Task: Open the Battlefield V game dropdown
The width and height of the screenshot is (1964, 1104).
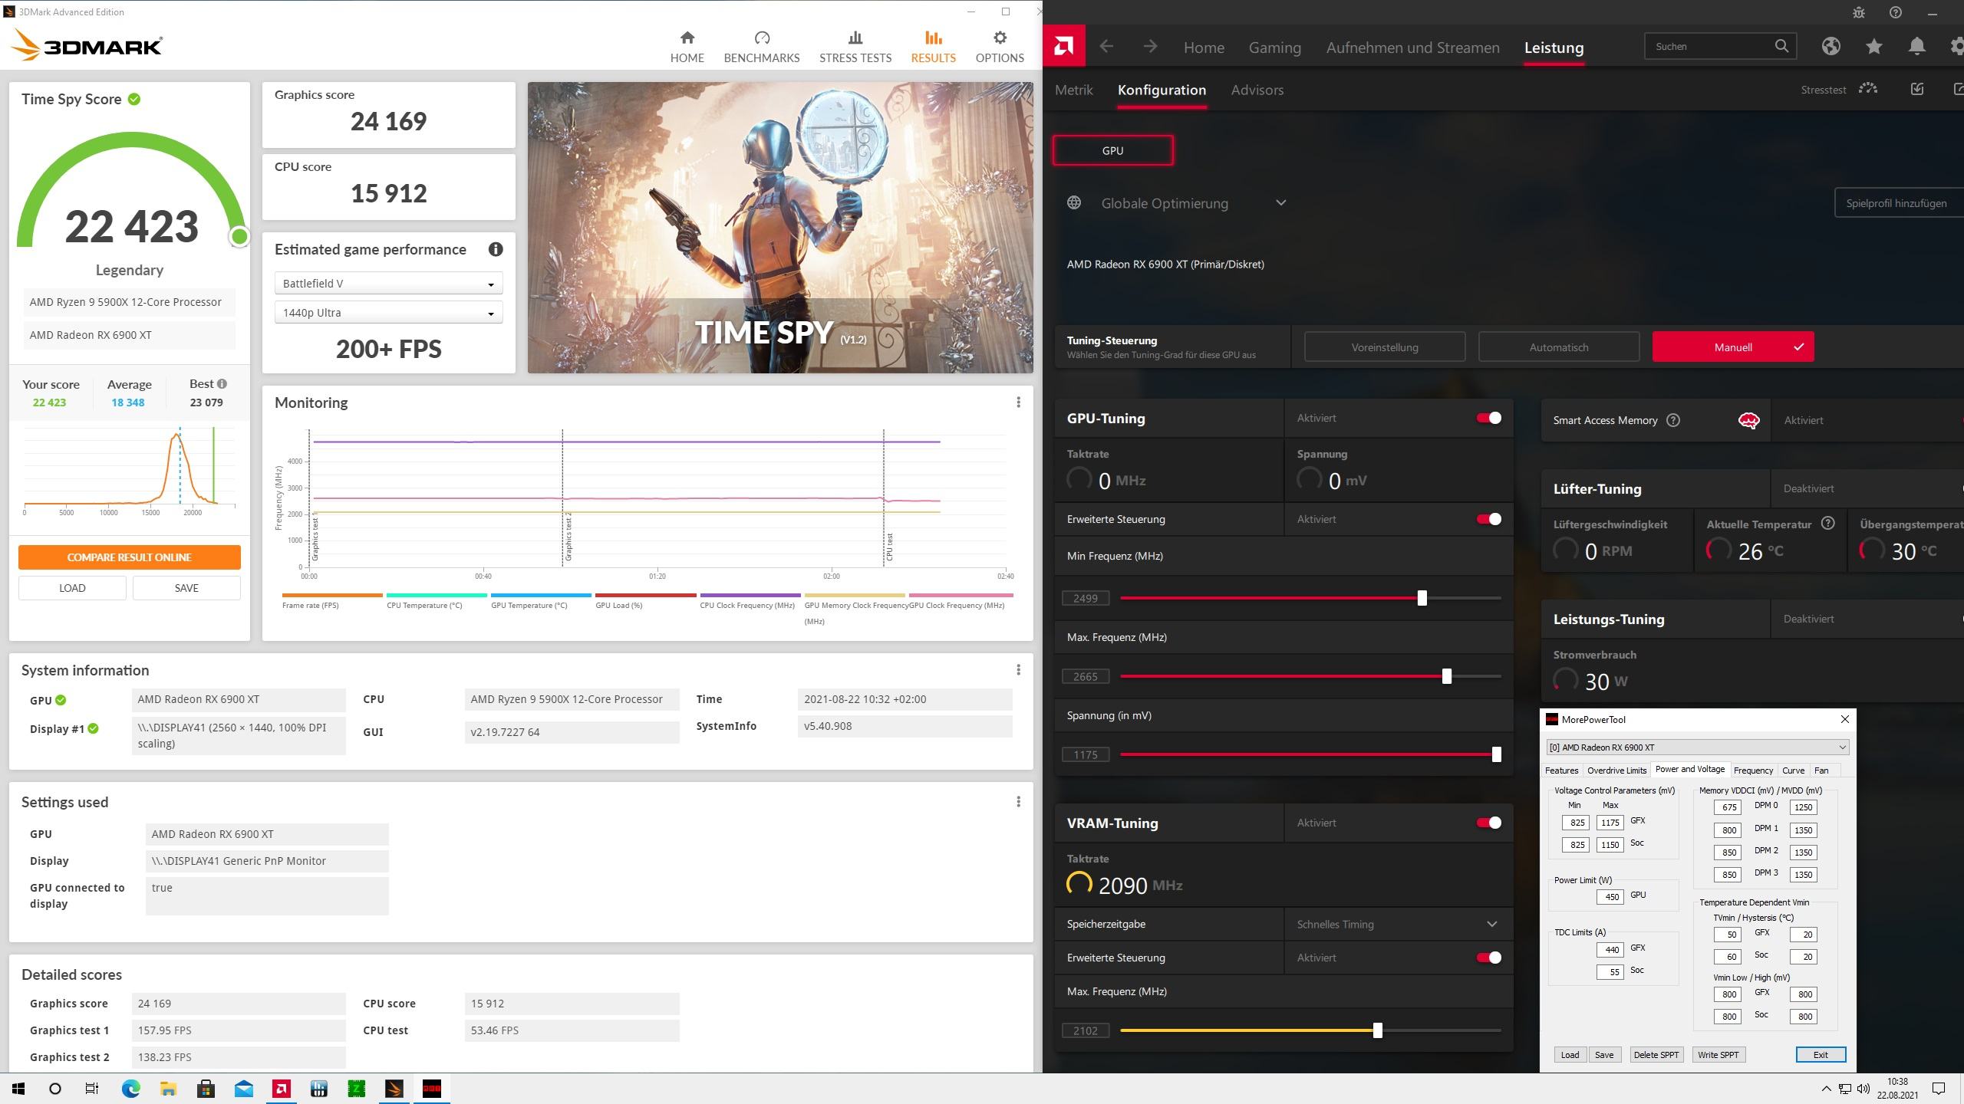Action: [388, 284]
